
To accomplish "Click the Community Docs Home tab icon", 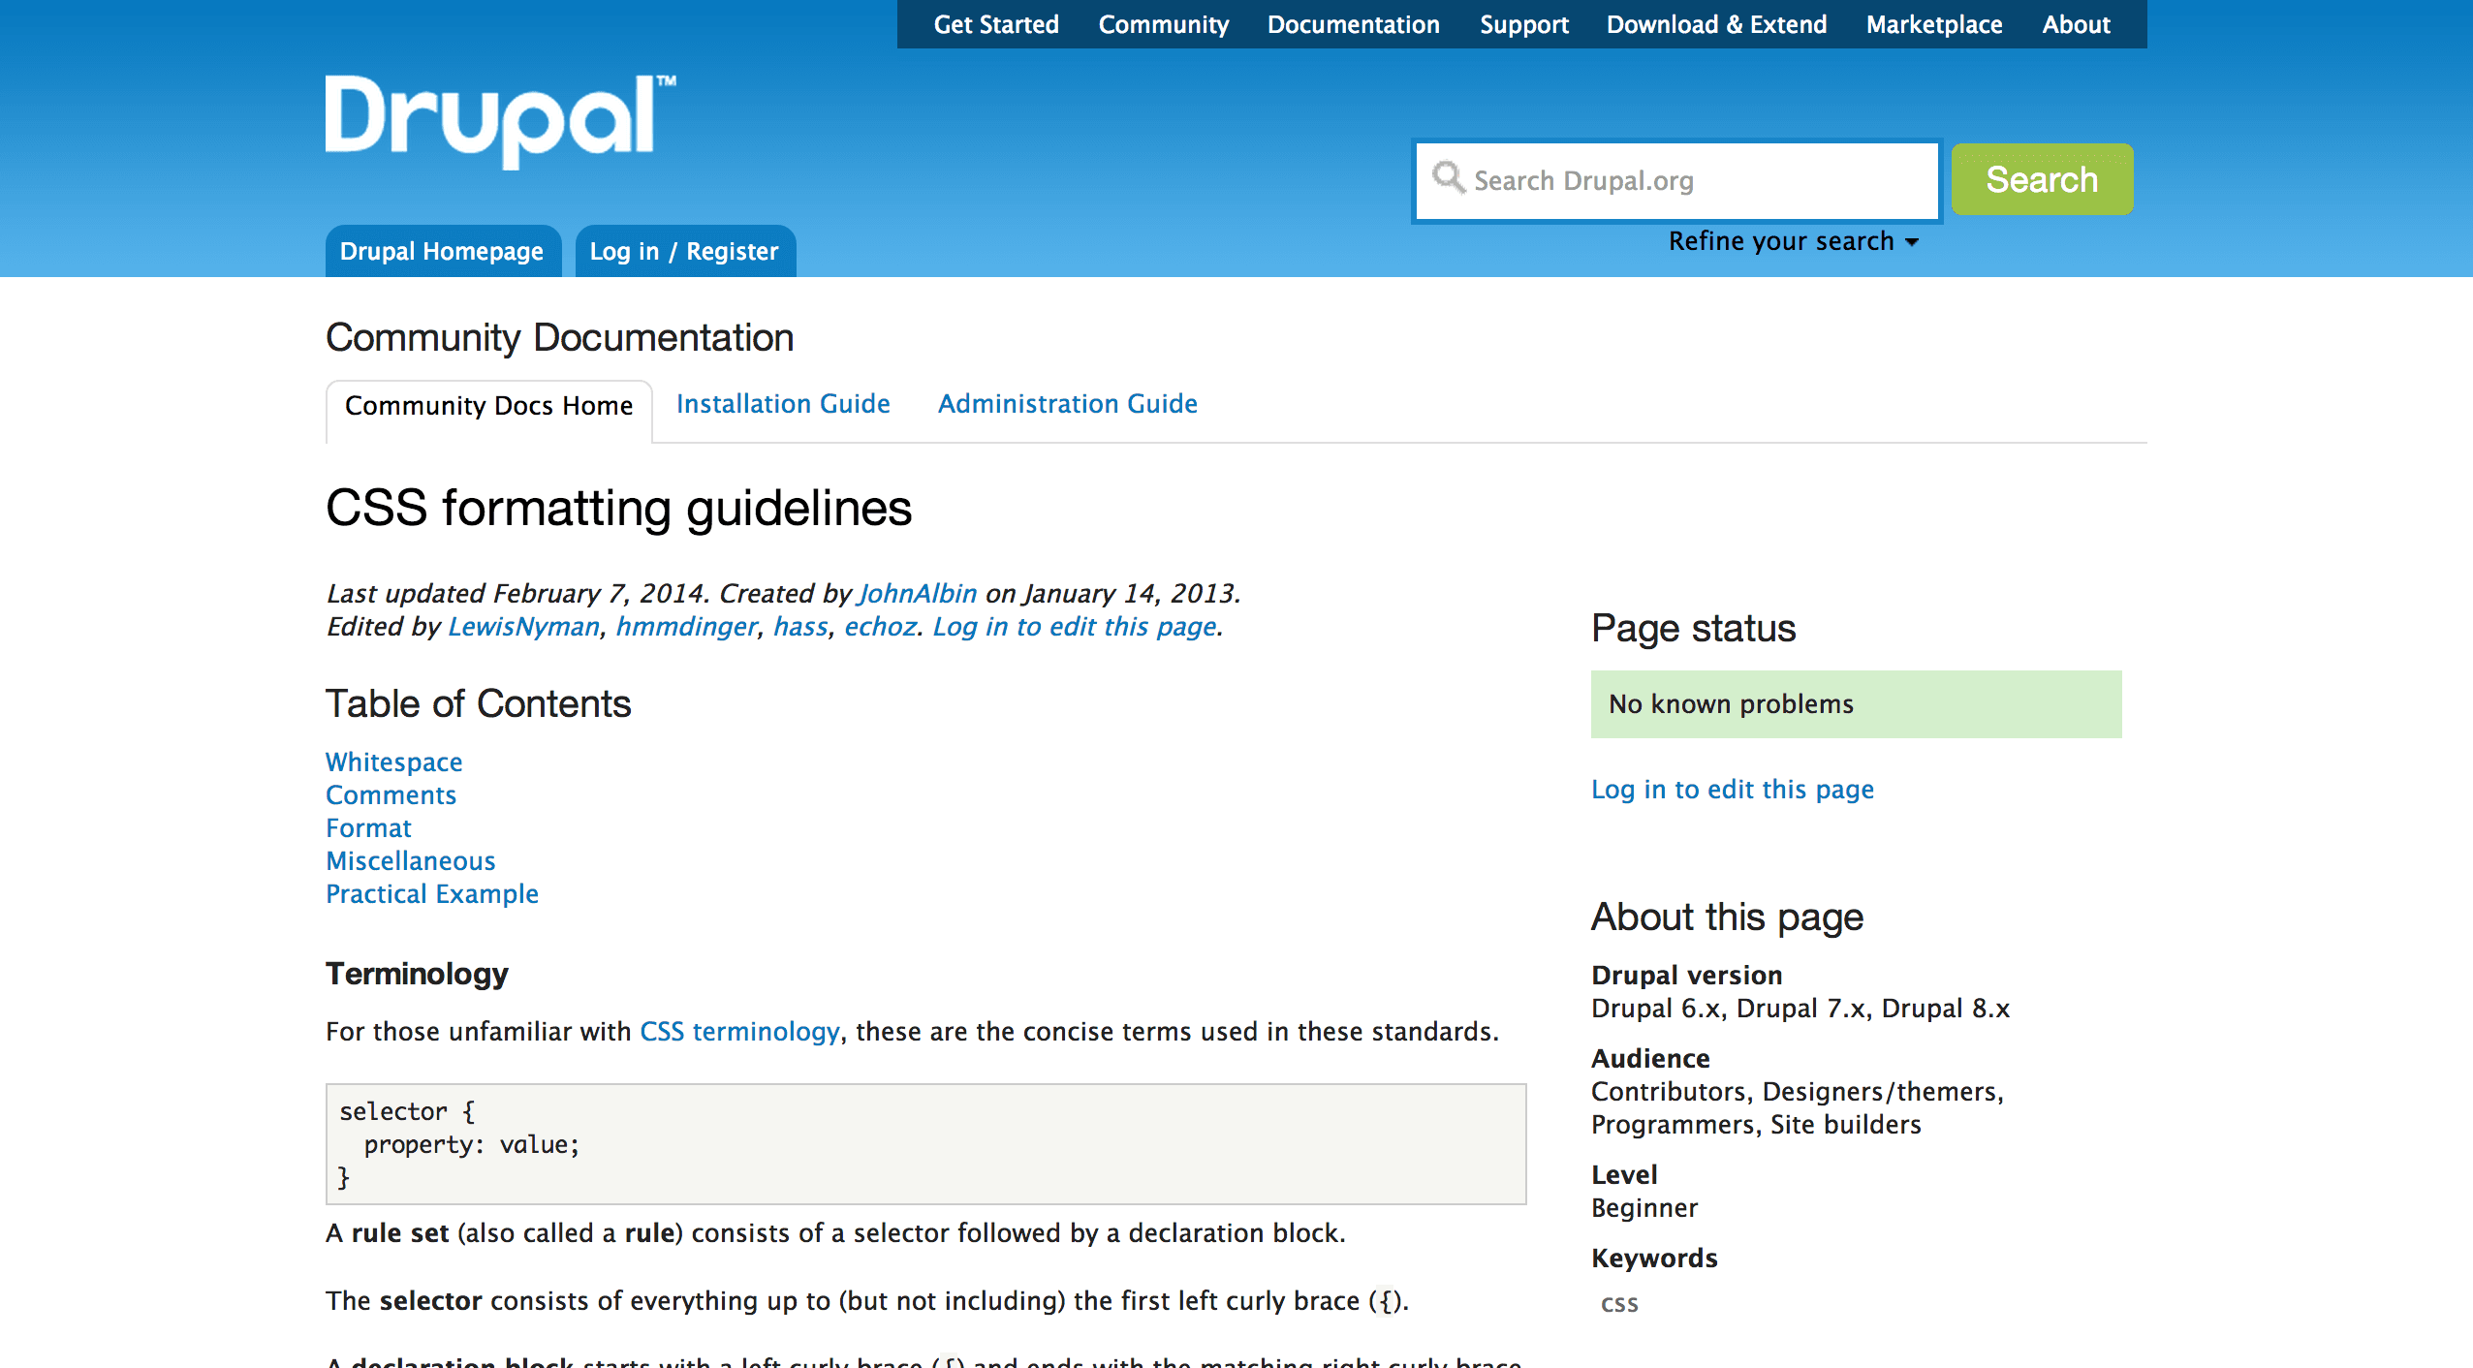I will tap(486, 406).
